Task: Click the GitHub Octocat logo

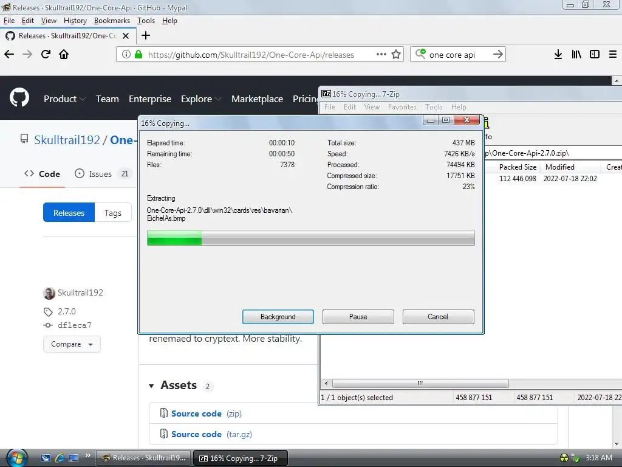Action: [x=19, y=98]
